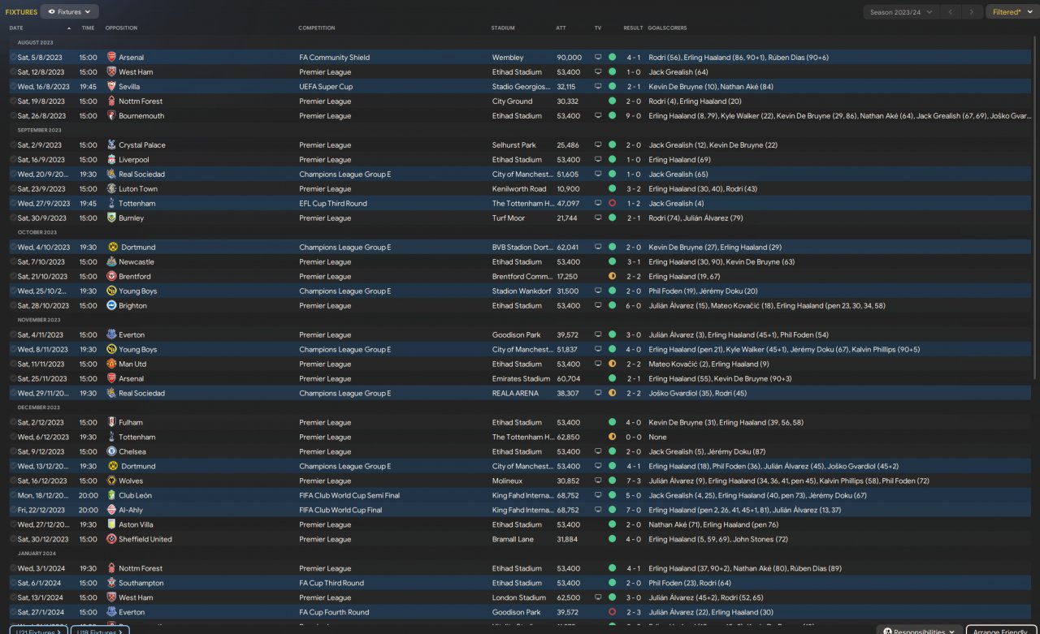The height and width of the screenshot is (634, 1040).
Task: Sort by the Goalscorers column header
Action: click(x=667, y=28)
